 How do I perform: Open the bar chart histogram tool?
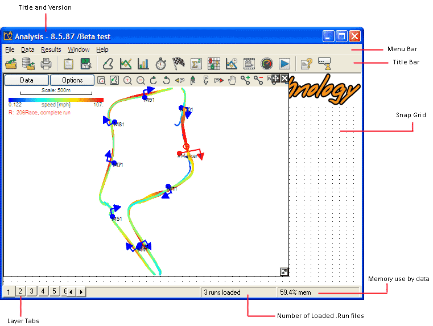[143, 64]
